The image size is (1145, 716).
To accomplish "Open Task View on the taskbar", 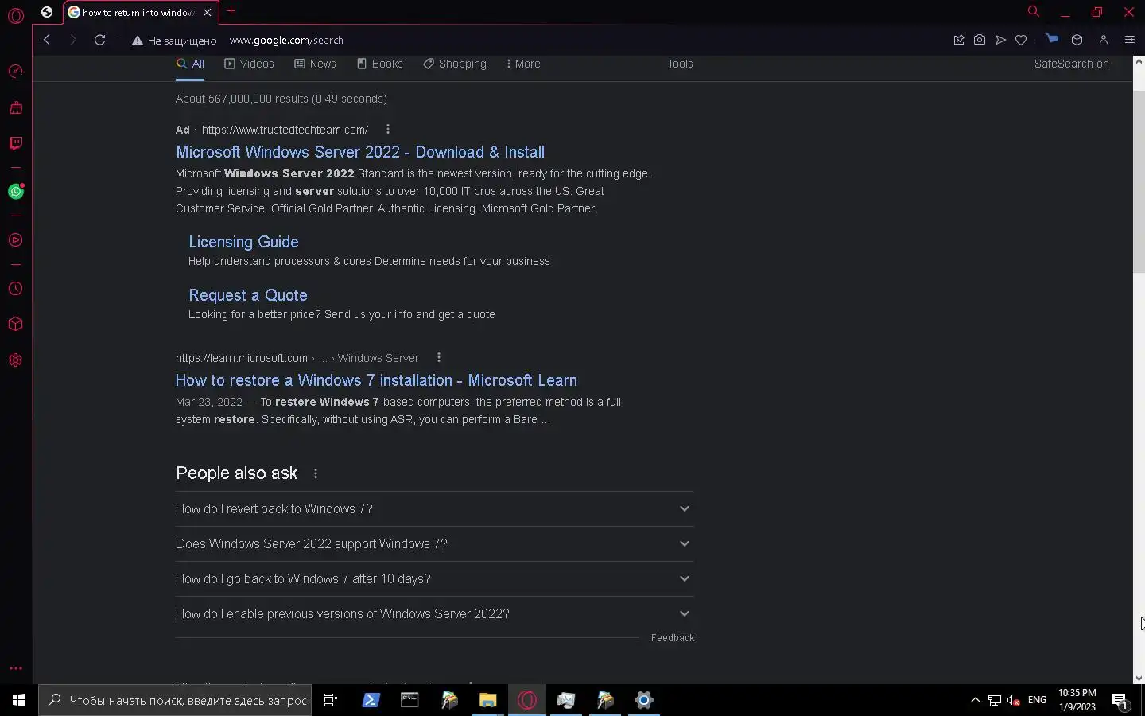I will pos(331,700).
